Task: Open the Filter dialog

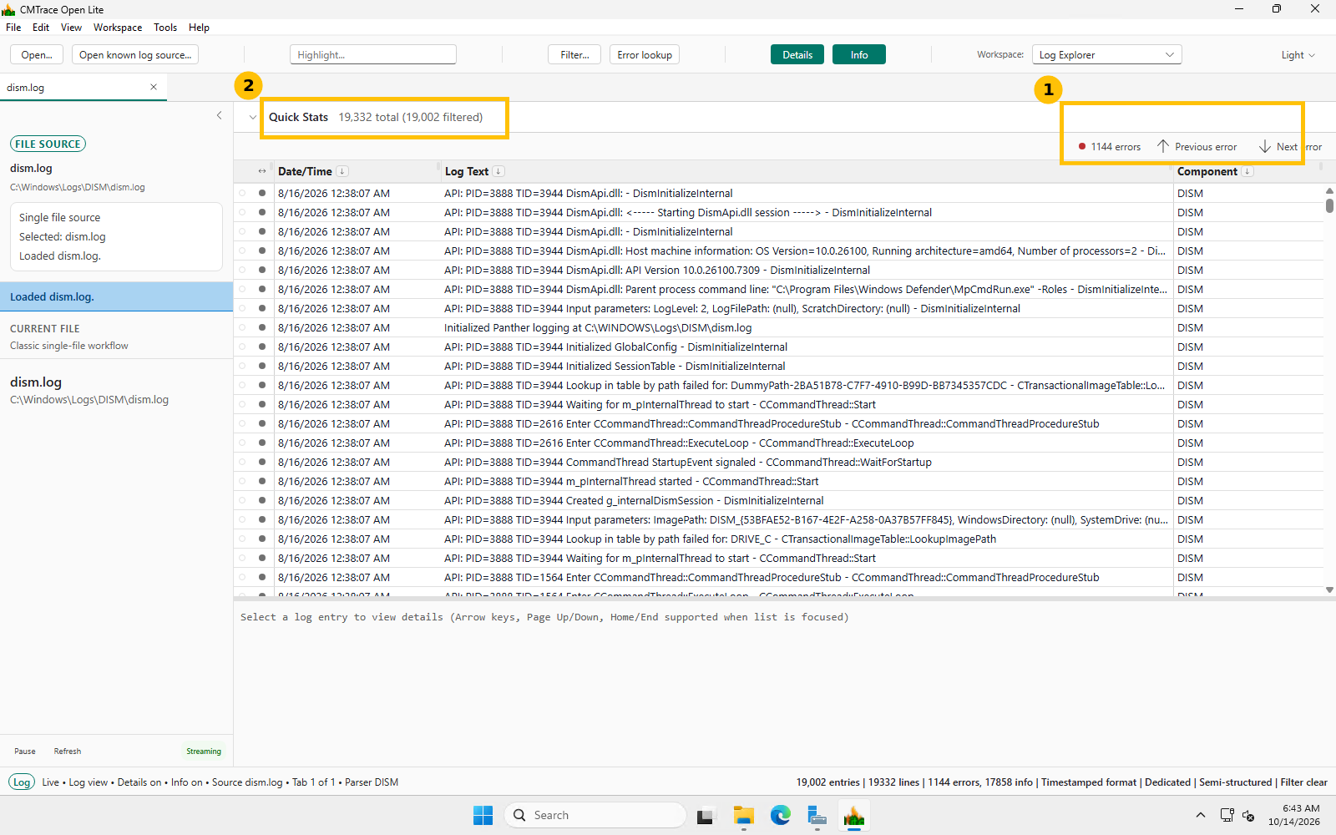Action: tap(574, 55)
